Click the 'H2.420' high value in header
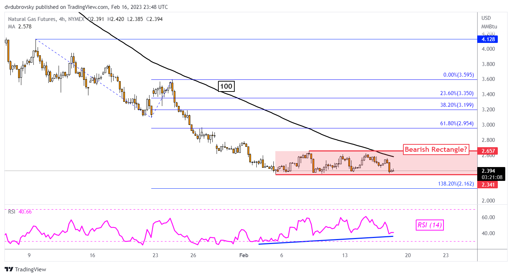 [115, 19]
